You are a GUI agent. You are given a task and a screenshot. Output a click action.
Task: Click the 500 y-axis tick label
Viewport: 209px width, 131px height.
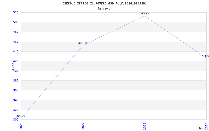pyautogui.click(x=15, y=22)
